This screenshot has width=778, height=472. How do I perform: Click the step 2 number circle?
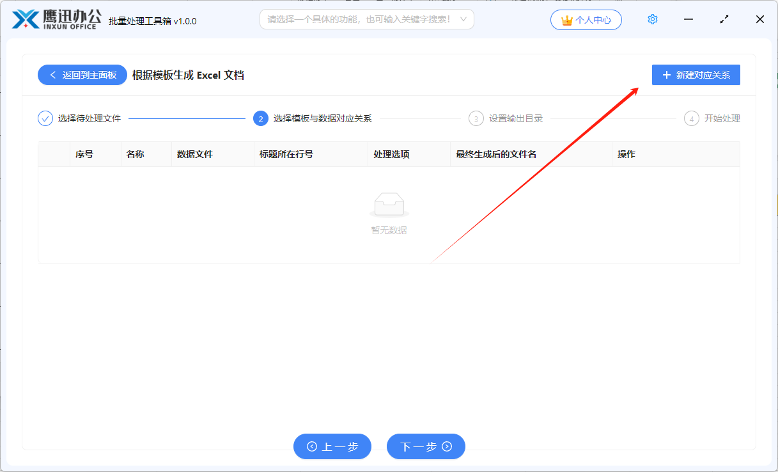click(x=260, y=118)
